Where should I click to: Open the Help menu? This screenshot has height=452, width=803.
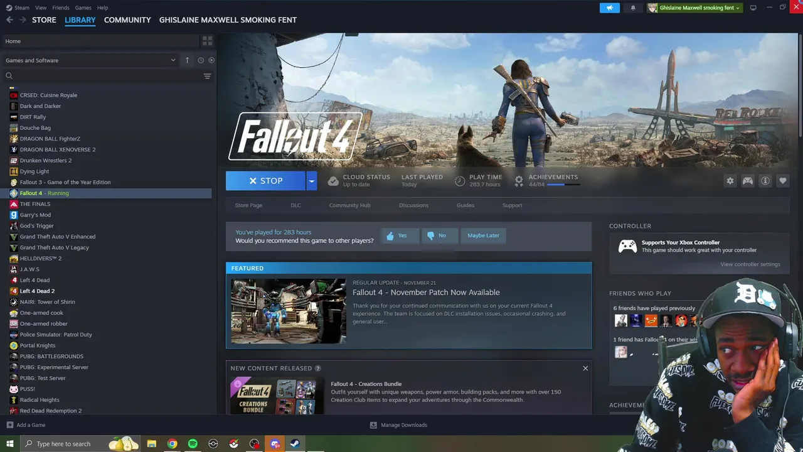(x=103, y=8)
